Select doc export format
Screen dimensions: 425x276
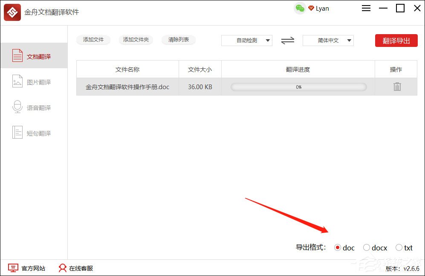(x=338, y=247)
